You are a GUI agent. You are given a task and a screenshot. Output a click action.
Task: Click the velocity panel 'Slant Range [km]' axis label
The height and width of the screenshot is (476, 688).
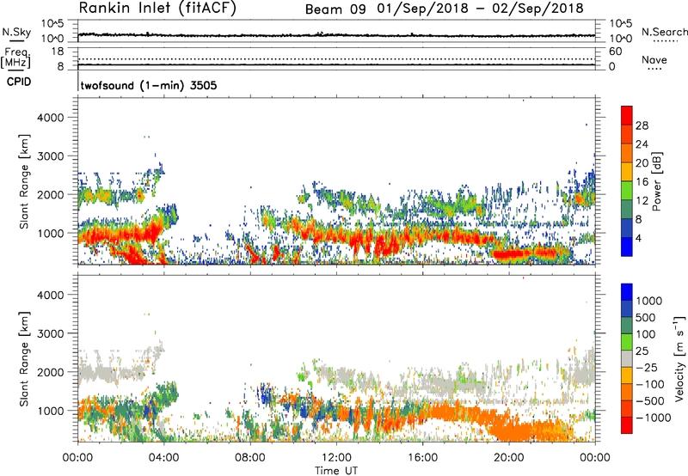(x=25, y=358)
